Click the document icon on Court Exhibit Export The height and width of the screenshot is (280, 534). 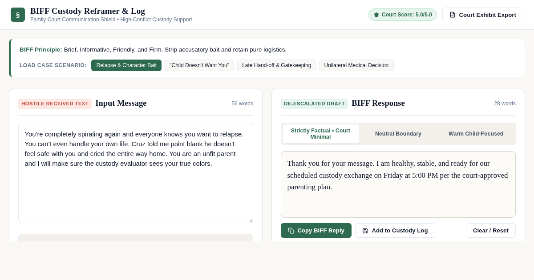pyautogui.click(x=453, y=15)
